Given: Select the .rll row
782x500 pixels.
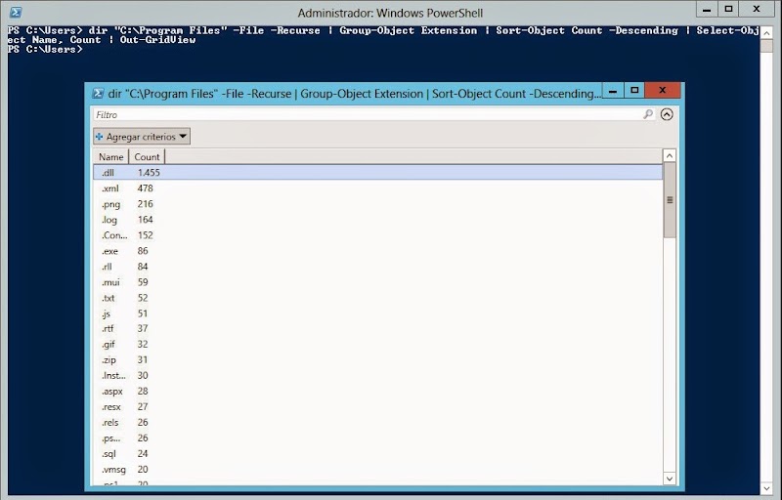Looking at the screenshot, I should pos(377,267).
